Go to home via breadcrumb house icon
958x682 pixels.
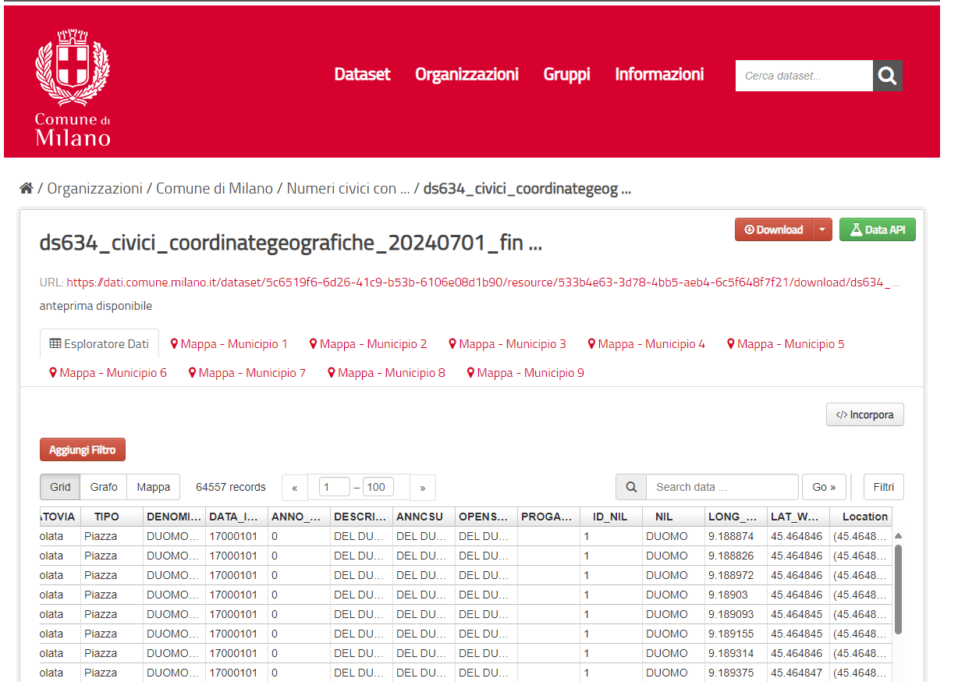pos(27,188)
